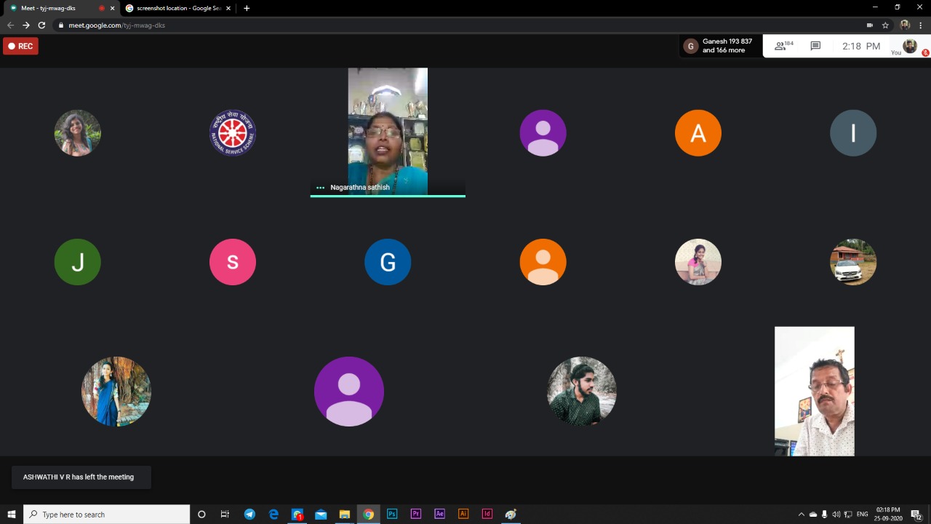Toggle the system volume speaker icon
This screenshot has height=524, width=931.
(836, 515)
